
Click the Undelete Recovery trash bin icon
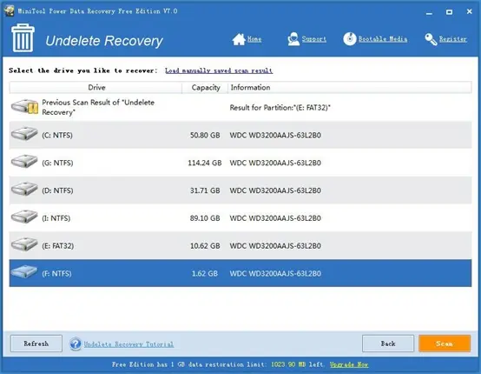(x=23, y=37)
